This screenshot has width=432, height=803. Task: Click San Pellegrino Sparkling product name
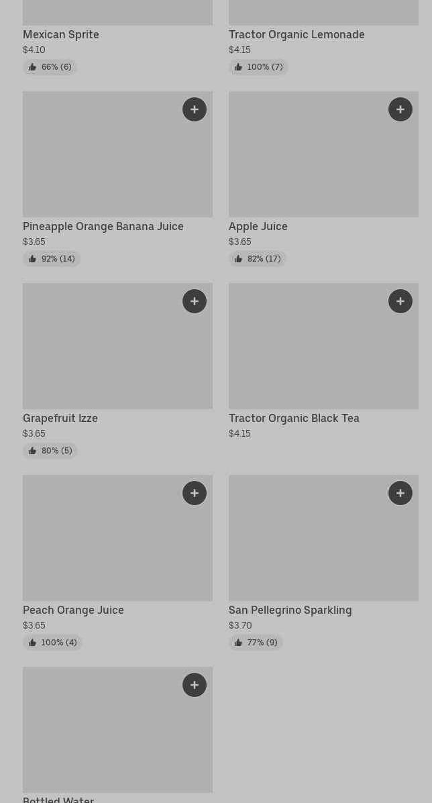[290, 610]
